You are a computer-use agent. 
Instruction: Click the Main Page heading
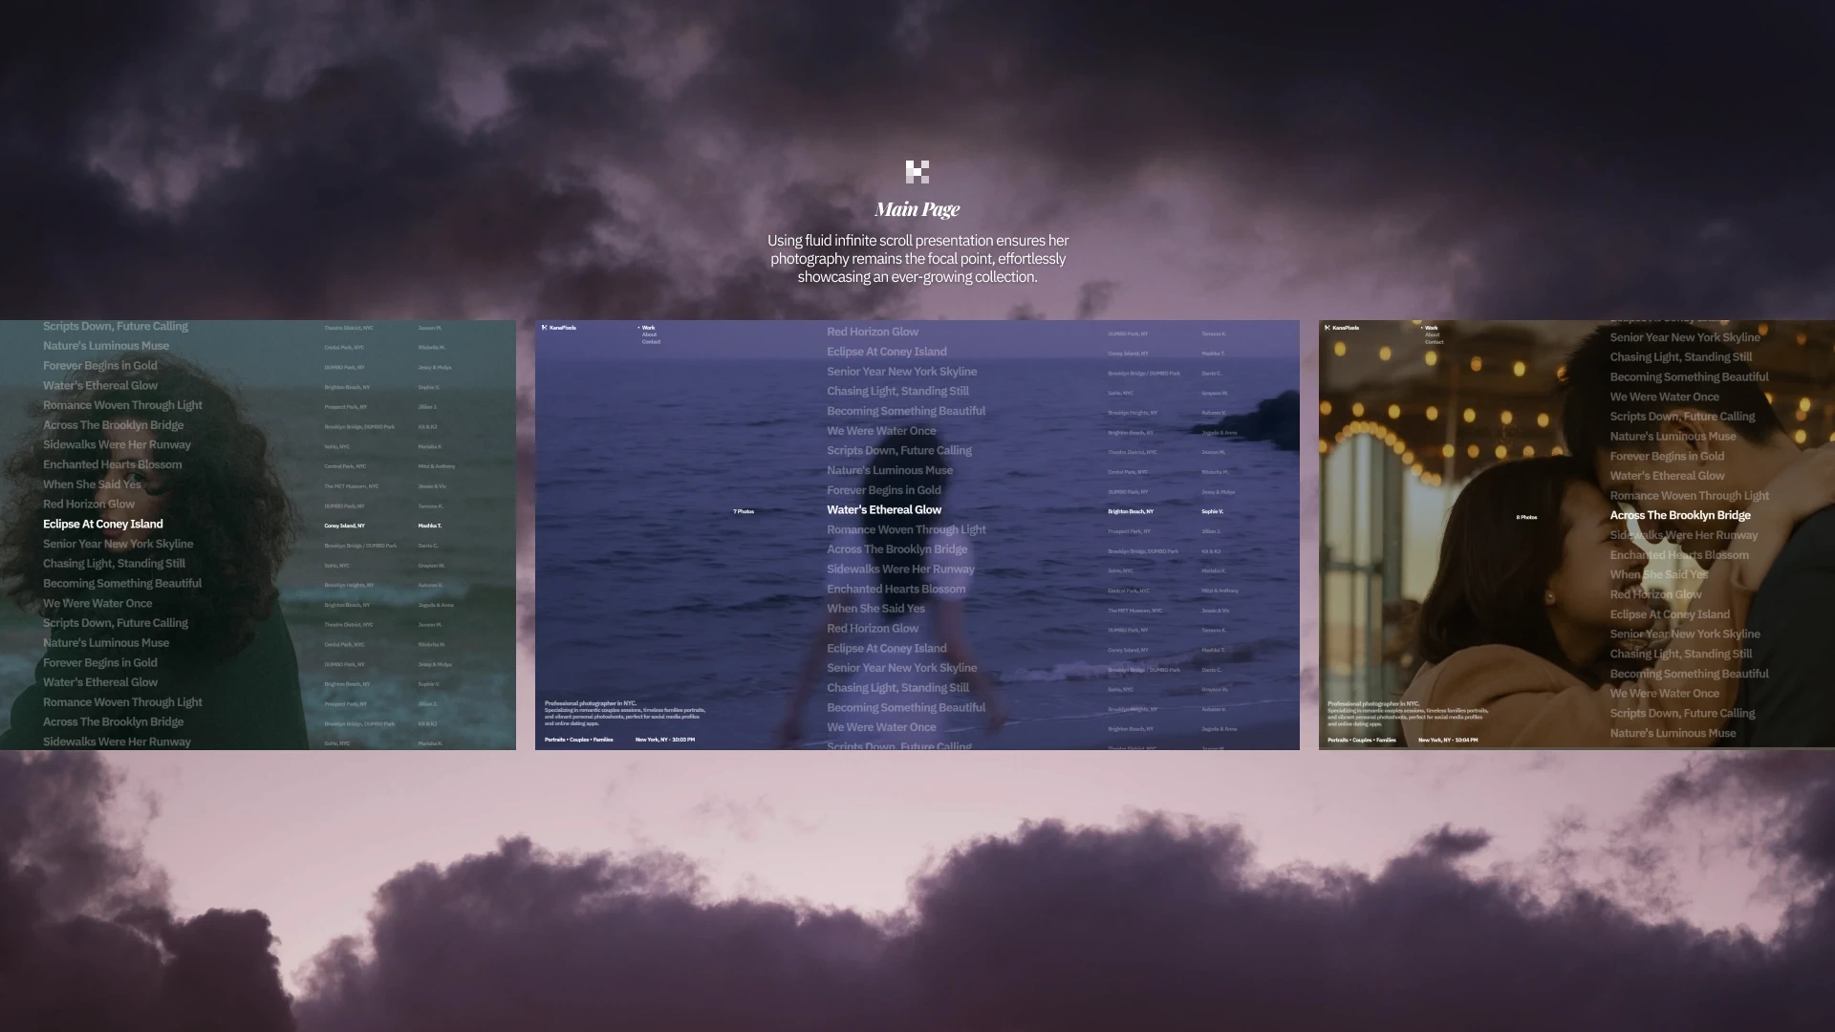click(x=917, y=209)
